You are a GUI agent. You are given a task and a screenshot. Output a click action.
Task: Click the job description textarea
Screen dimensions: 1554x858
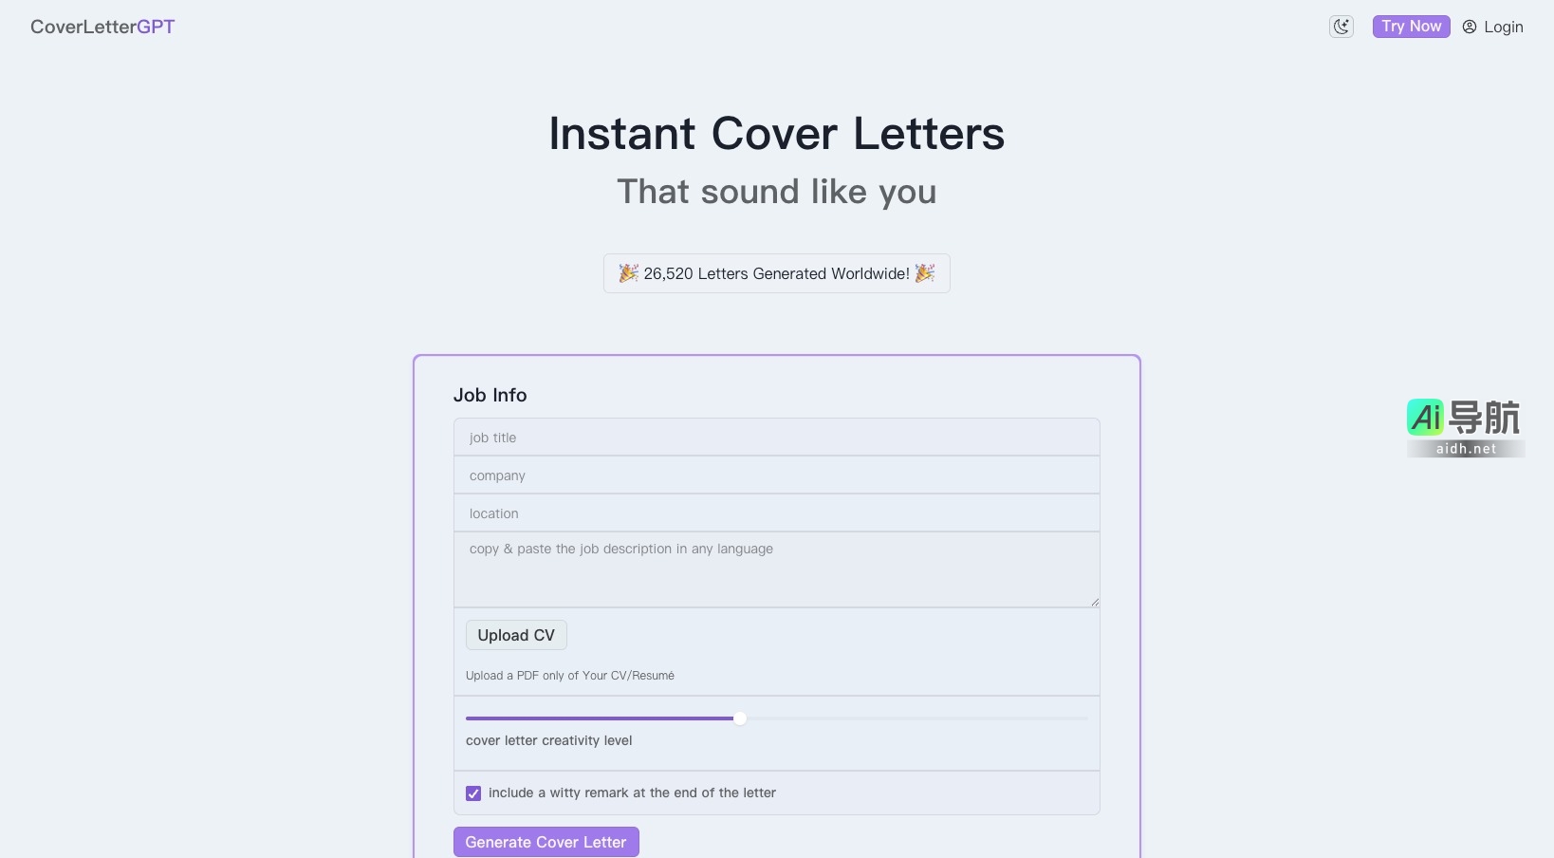coord(776,569)
